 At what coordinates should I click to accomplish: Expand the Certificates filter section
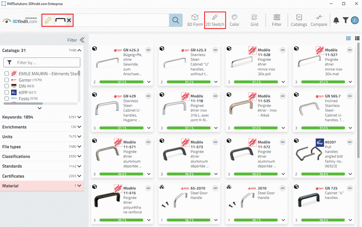(80, 176)
